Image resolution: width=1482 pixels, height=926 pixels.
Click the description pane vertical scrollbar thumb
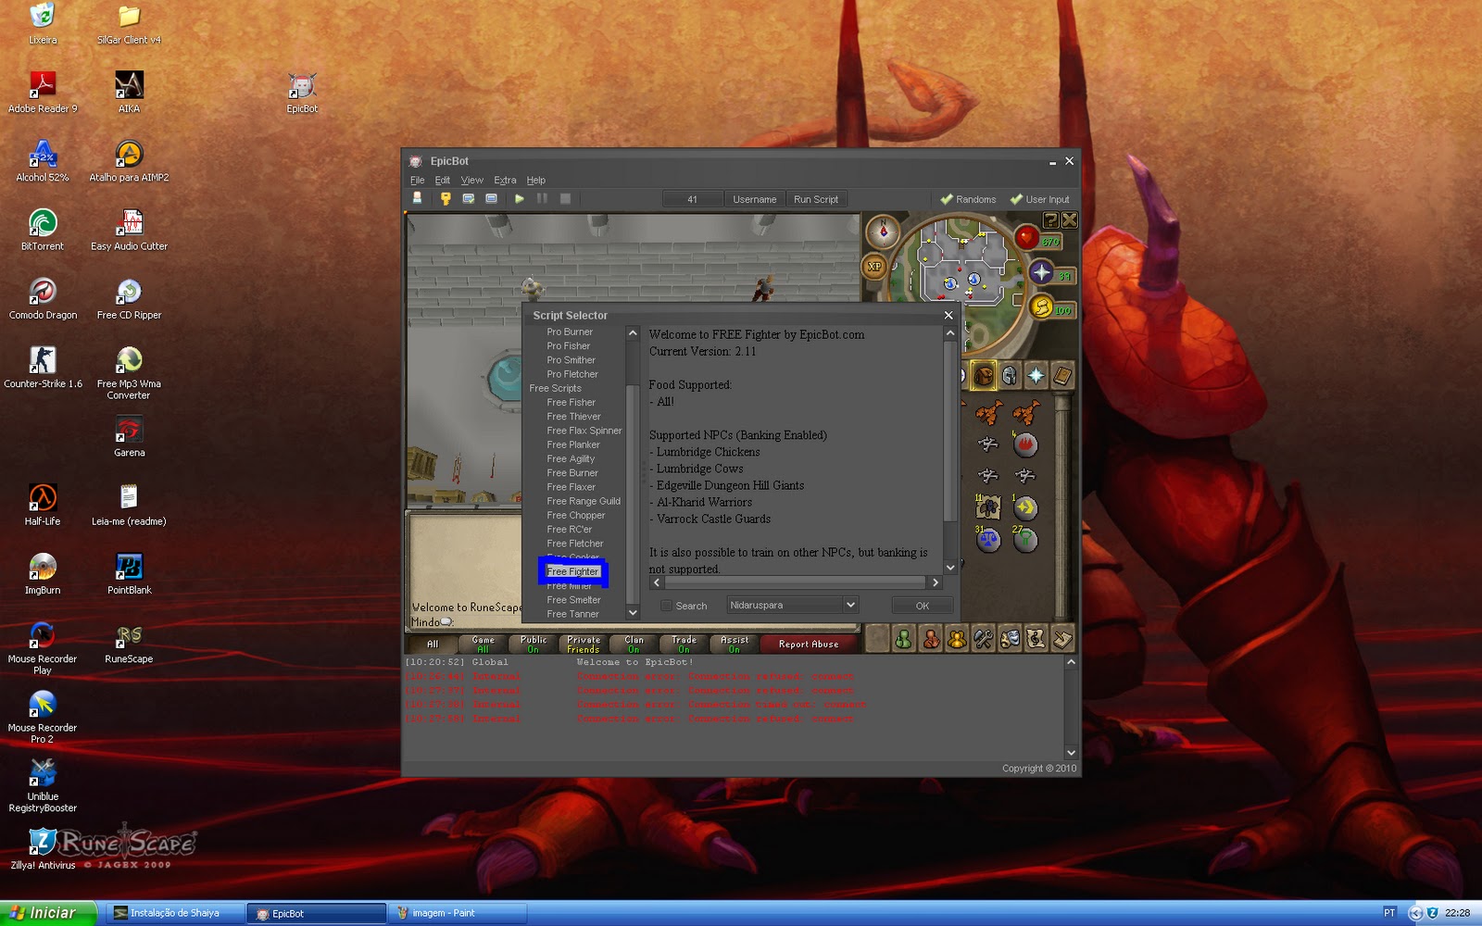tap(950, 431)
